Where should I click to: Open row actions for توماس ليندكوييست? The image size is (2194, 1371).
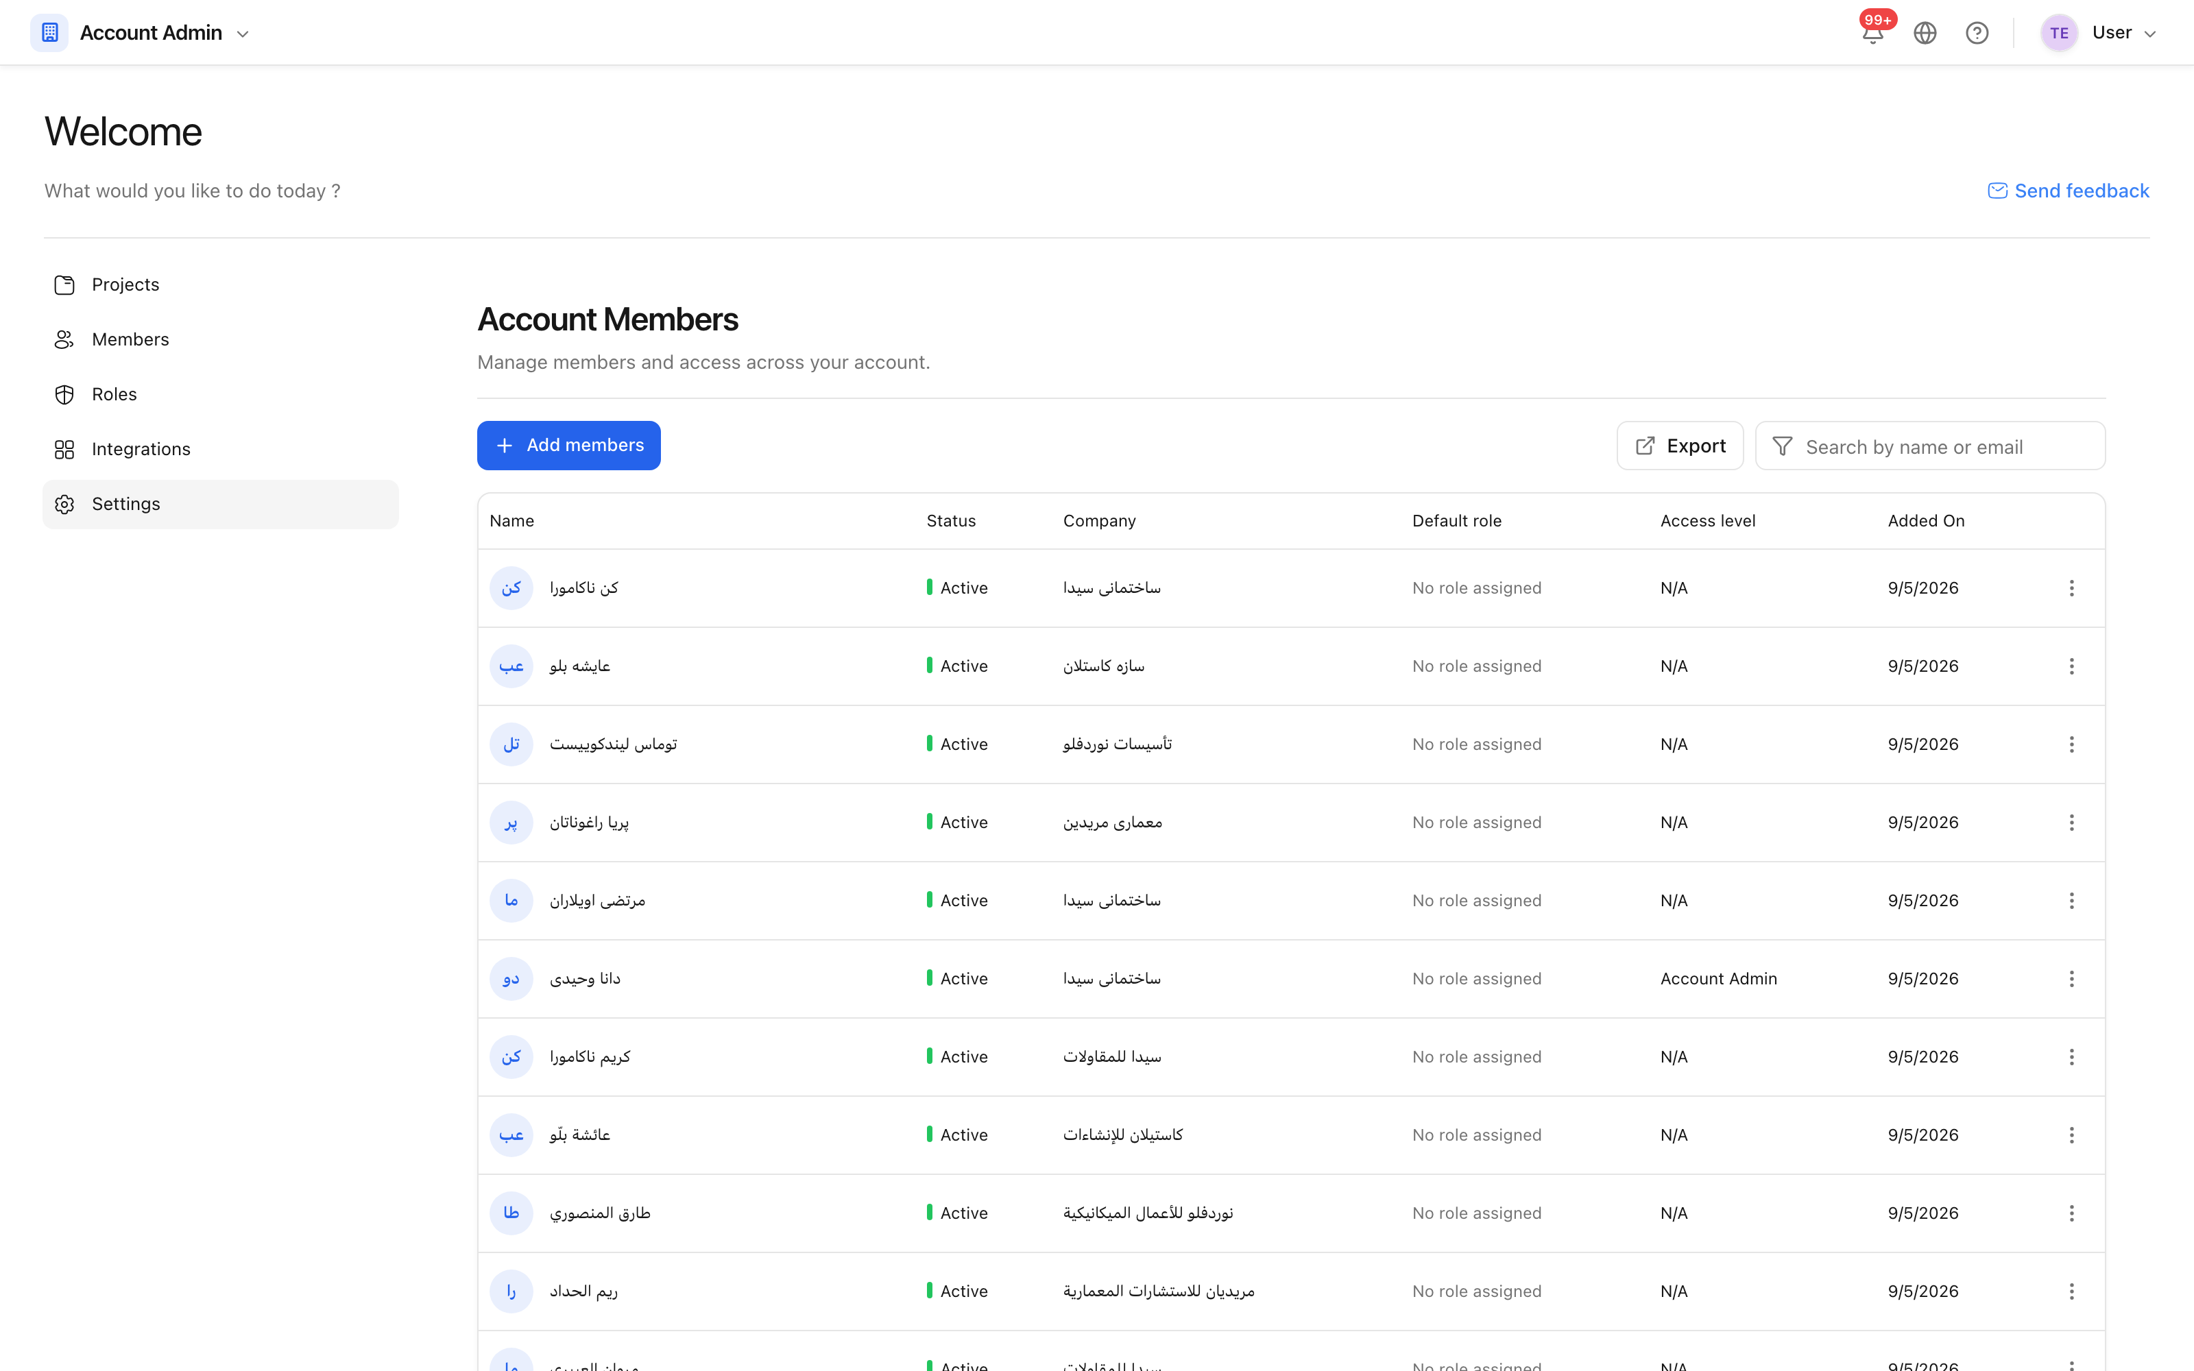coord(2071,744)
